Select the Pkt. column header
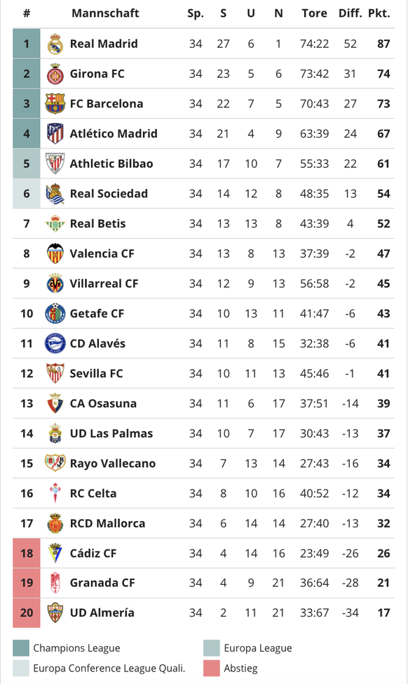This screenshot has width=408, height=684. pyautogui.click(x=379, y=13)
